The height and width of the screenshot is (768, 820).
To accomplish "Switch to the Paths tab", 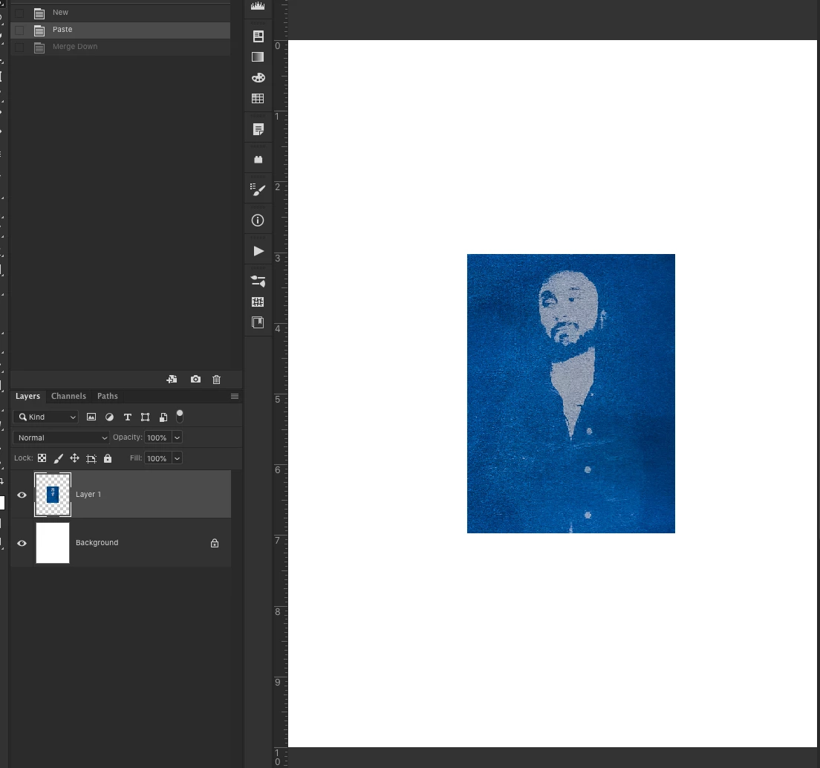I will (x=107, y=397).
